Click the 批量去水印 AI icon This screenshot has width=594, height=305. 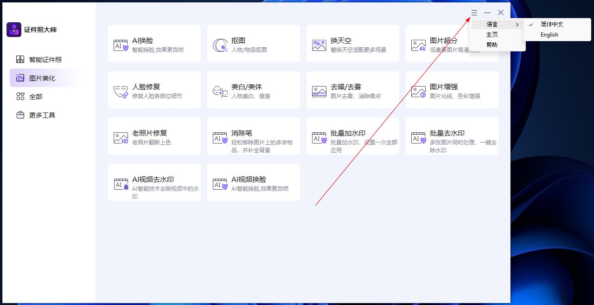click(418, 137)
